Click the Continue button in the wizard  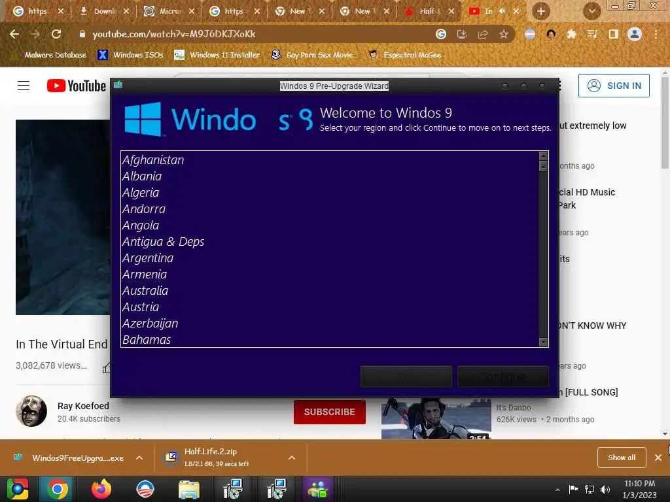[503, 376]
